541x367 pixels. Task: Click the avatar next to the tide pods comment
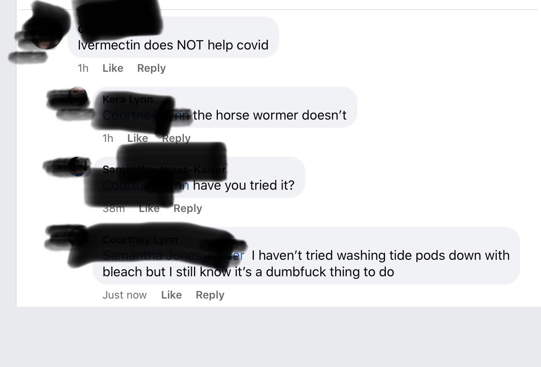click(78, 237)
